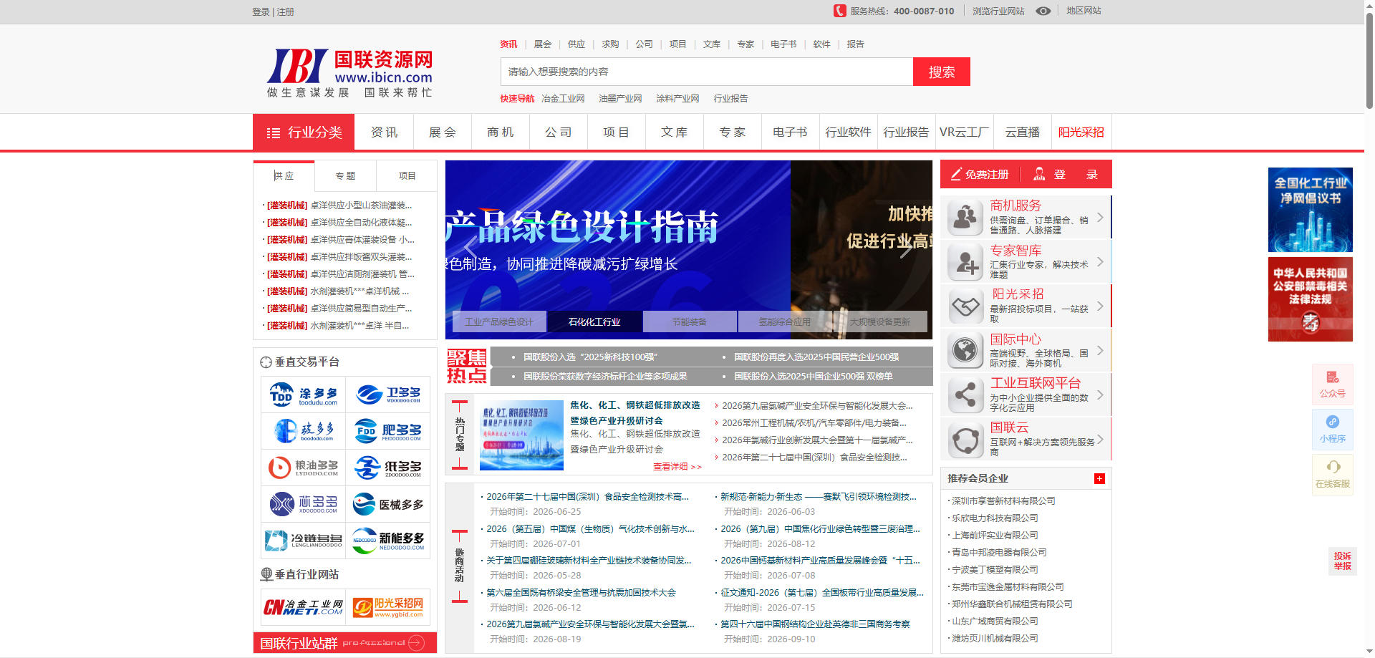
Task: Select the 展会 search category tab
Action: tap(543, 44)
